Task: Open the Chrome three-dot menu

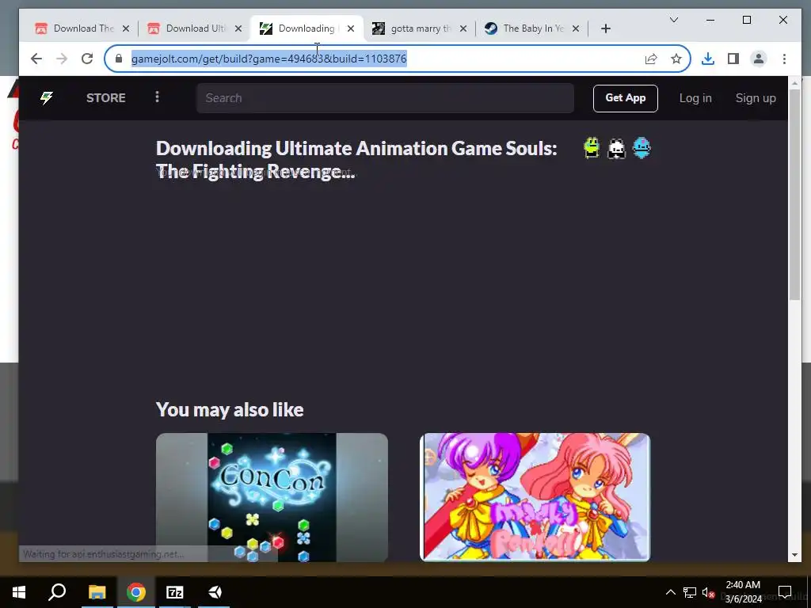Action: [x=784, y=59]
